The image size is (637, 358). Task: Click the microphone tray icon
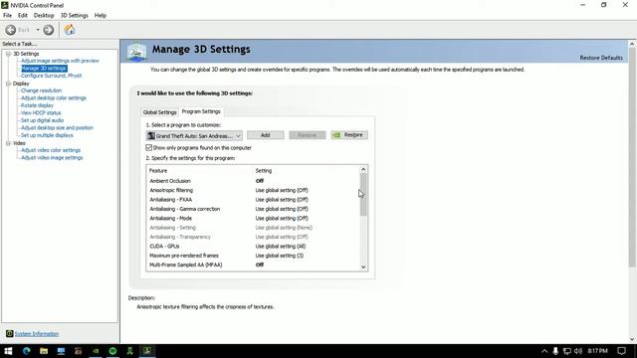(555, 351)
